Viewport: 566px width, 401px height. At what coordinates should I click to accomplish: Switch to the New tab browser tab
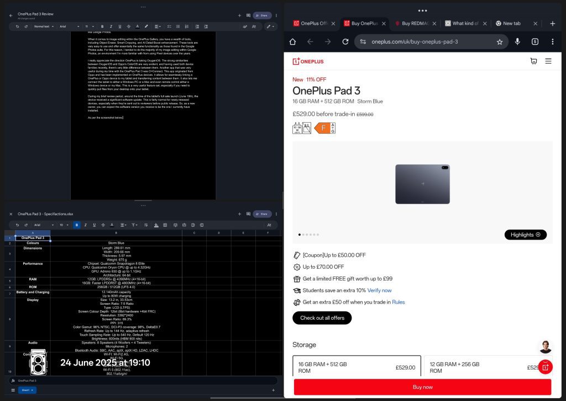511,23
